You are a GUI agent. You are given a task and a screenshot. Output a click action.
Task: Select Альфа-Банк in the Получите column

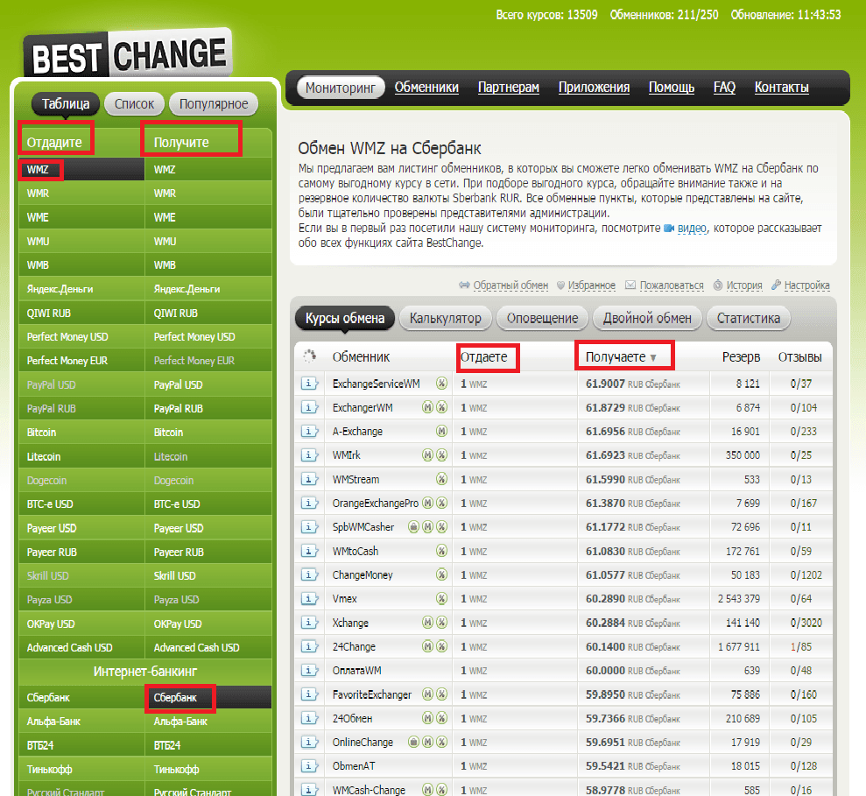pyautogui.click(x=208, y=722)
